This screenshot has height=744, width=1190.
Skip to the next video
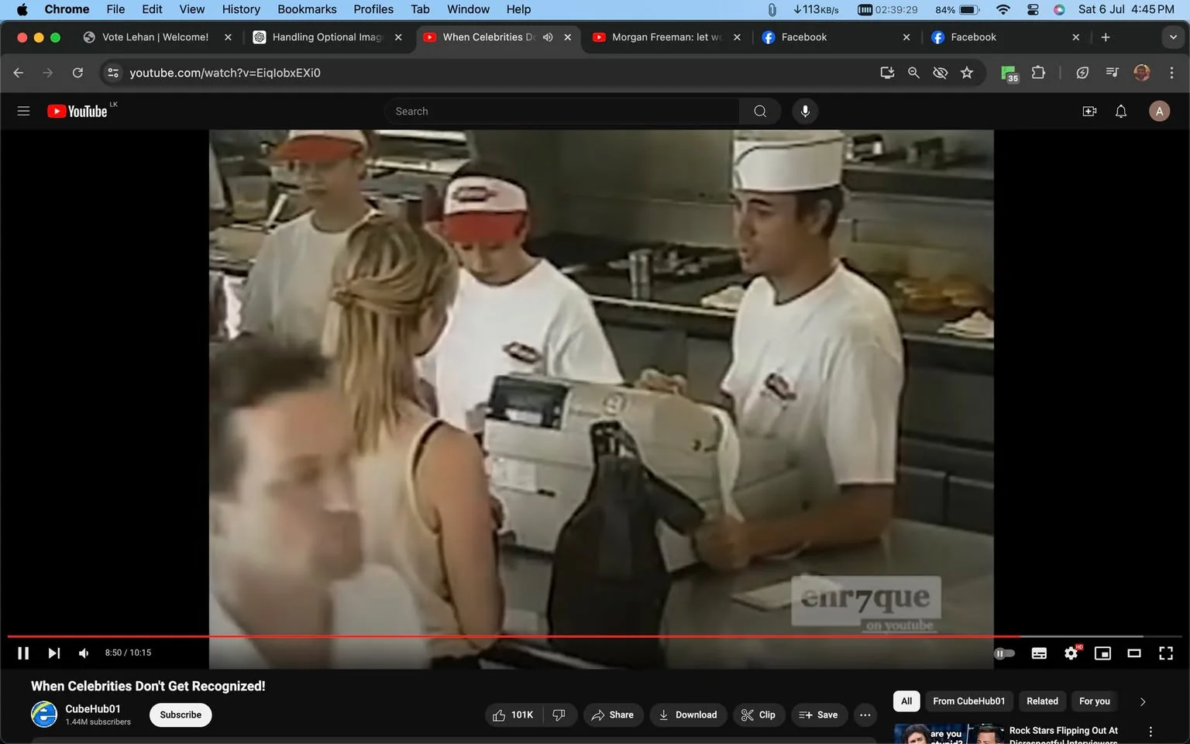click(x=53, y=653)
